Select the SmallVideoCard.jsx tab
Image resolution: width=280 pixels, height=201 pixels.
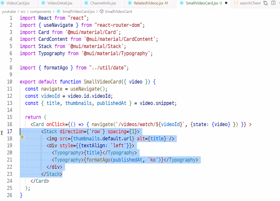[202, 3]
